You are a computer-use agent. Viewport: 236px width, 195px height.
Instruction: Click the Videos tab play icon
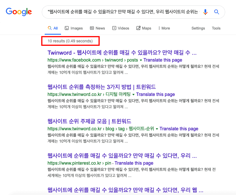tap(114, 28)
